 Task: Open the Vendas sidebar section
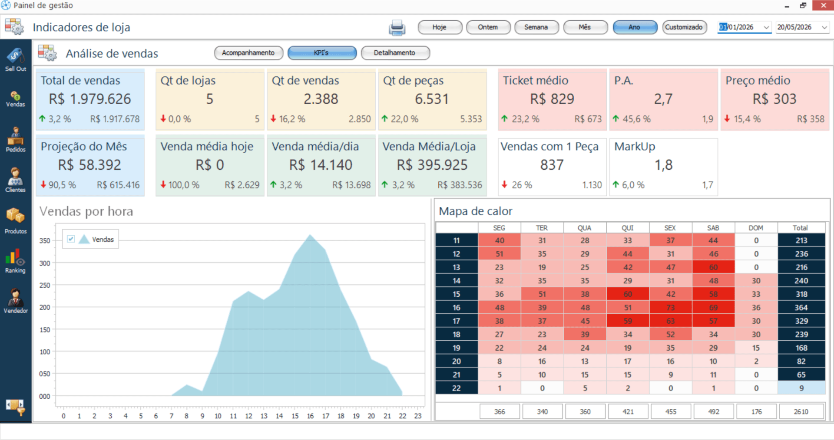point(16,99)
